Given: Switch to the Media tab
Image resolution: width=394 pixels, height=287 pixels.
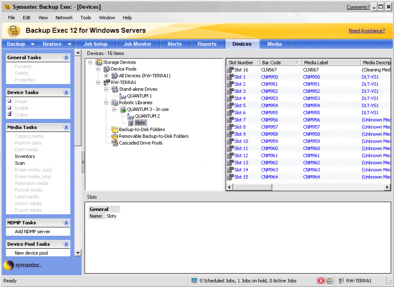Looking at the screenshot, I should click(274, 44).
